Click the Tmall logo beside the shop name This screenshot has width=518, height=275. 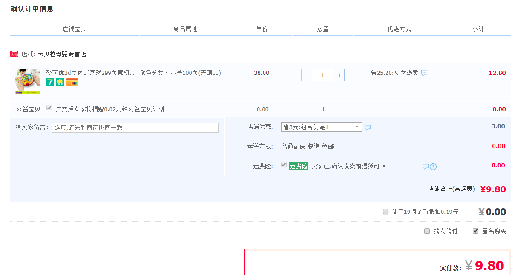[x=14, y=54]
